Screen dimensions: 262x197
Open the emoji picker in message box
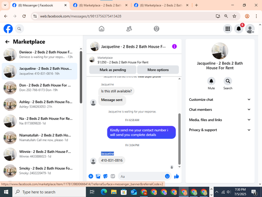pyautogui.click(x=167, y=176)
